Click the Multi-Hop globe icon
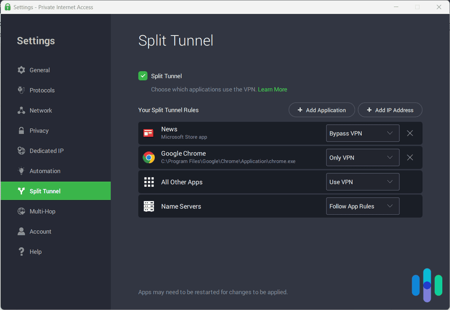Viewport: 450px width, 310px height. tap(21, 211)
